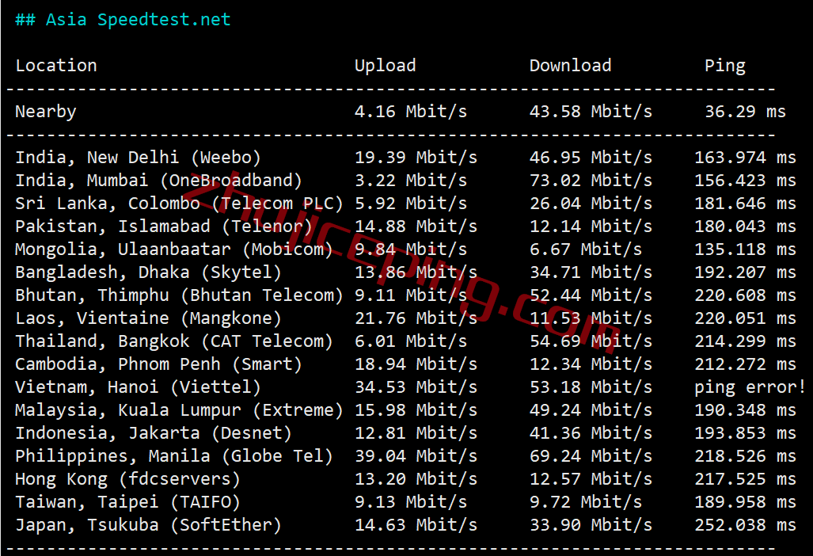The width and height of the screenshot is (813, 556).
Task: Select the Nearby row label
Action: click(x=46, y=112)
